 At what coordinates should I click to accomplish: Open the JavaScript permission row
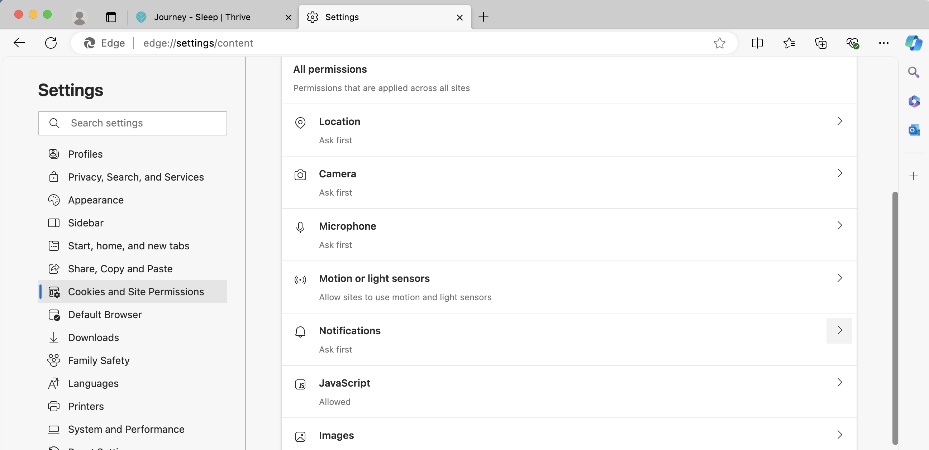click(x=569, y=392)
